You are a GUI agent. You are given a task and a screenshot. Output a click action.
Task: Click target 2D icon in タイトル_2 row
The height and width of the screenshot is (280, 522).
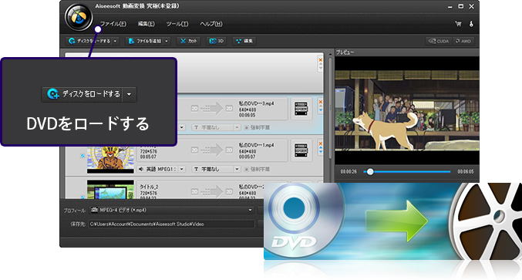pyautogui.click(x=229, y=192)
